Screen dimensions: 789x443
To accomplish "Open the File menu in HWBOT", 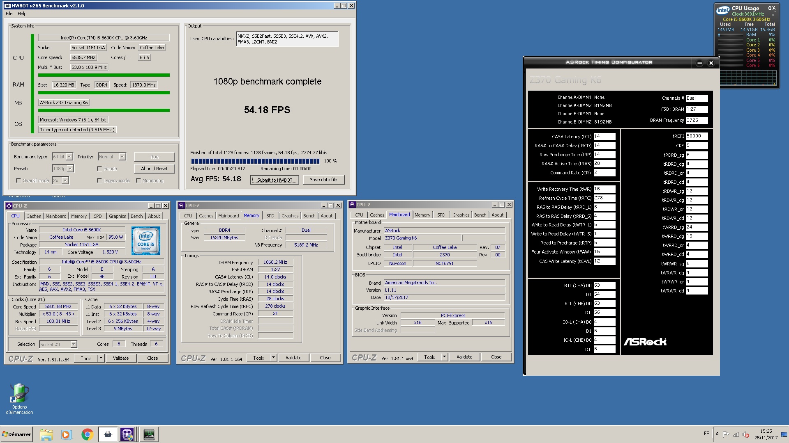I will click(x=9, y=14).
